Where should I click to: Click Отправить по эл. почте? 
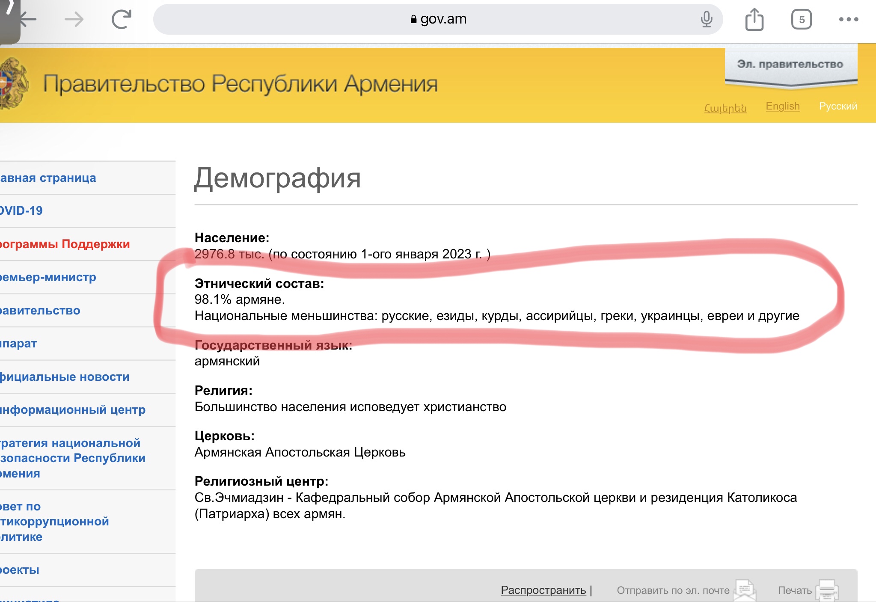(673, 590)
